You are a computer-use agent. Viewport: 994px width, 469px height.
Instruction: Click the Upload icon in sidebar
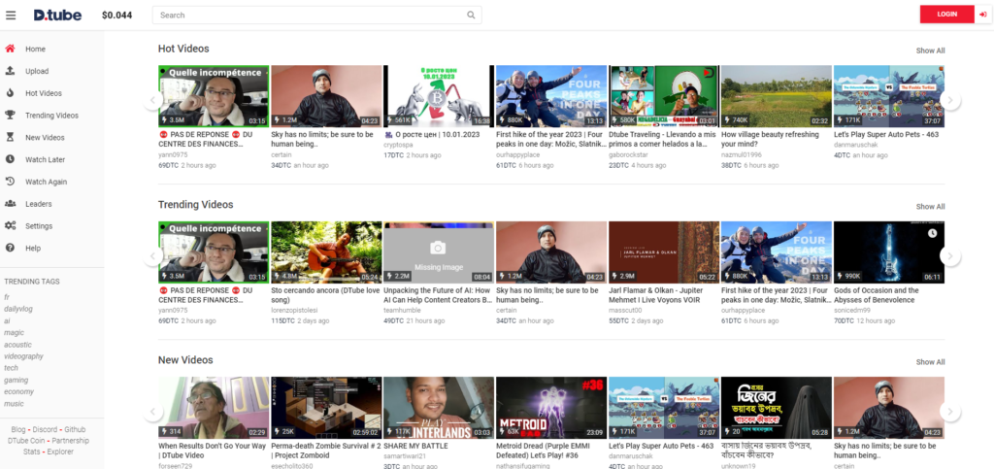click(x=10, y=71)
